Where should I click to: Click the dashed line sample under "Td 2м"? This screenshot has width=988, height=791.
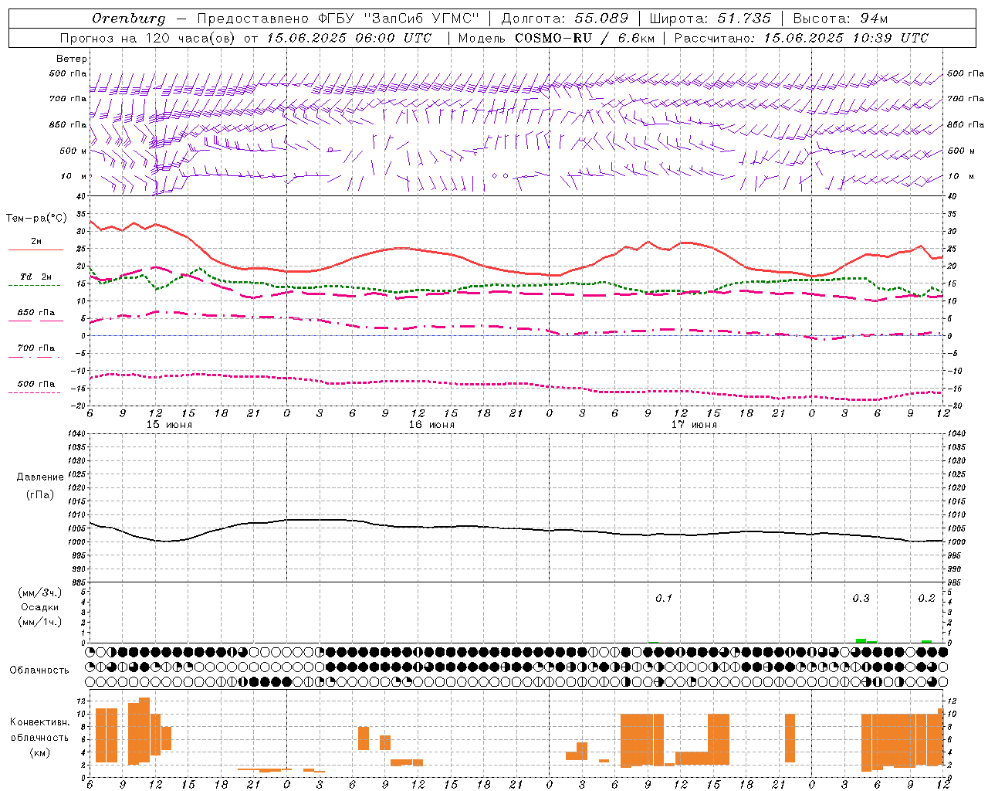34,285
